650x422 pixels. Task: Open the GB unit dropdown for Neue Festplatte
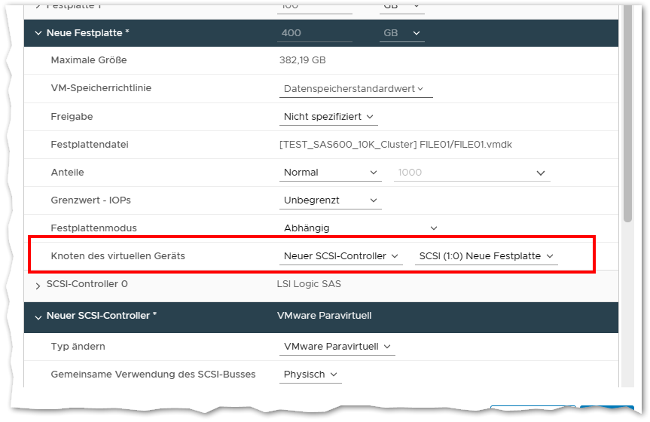click(401, 33)
